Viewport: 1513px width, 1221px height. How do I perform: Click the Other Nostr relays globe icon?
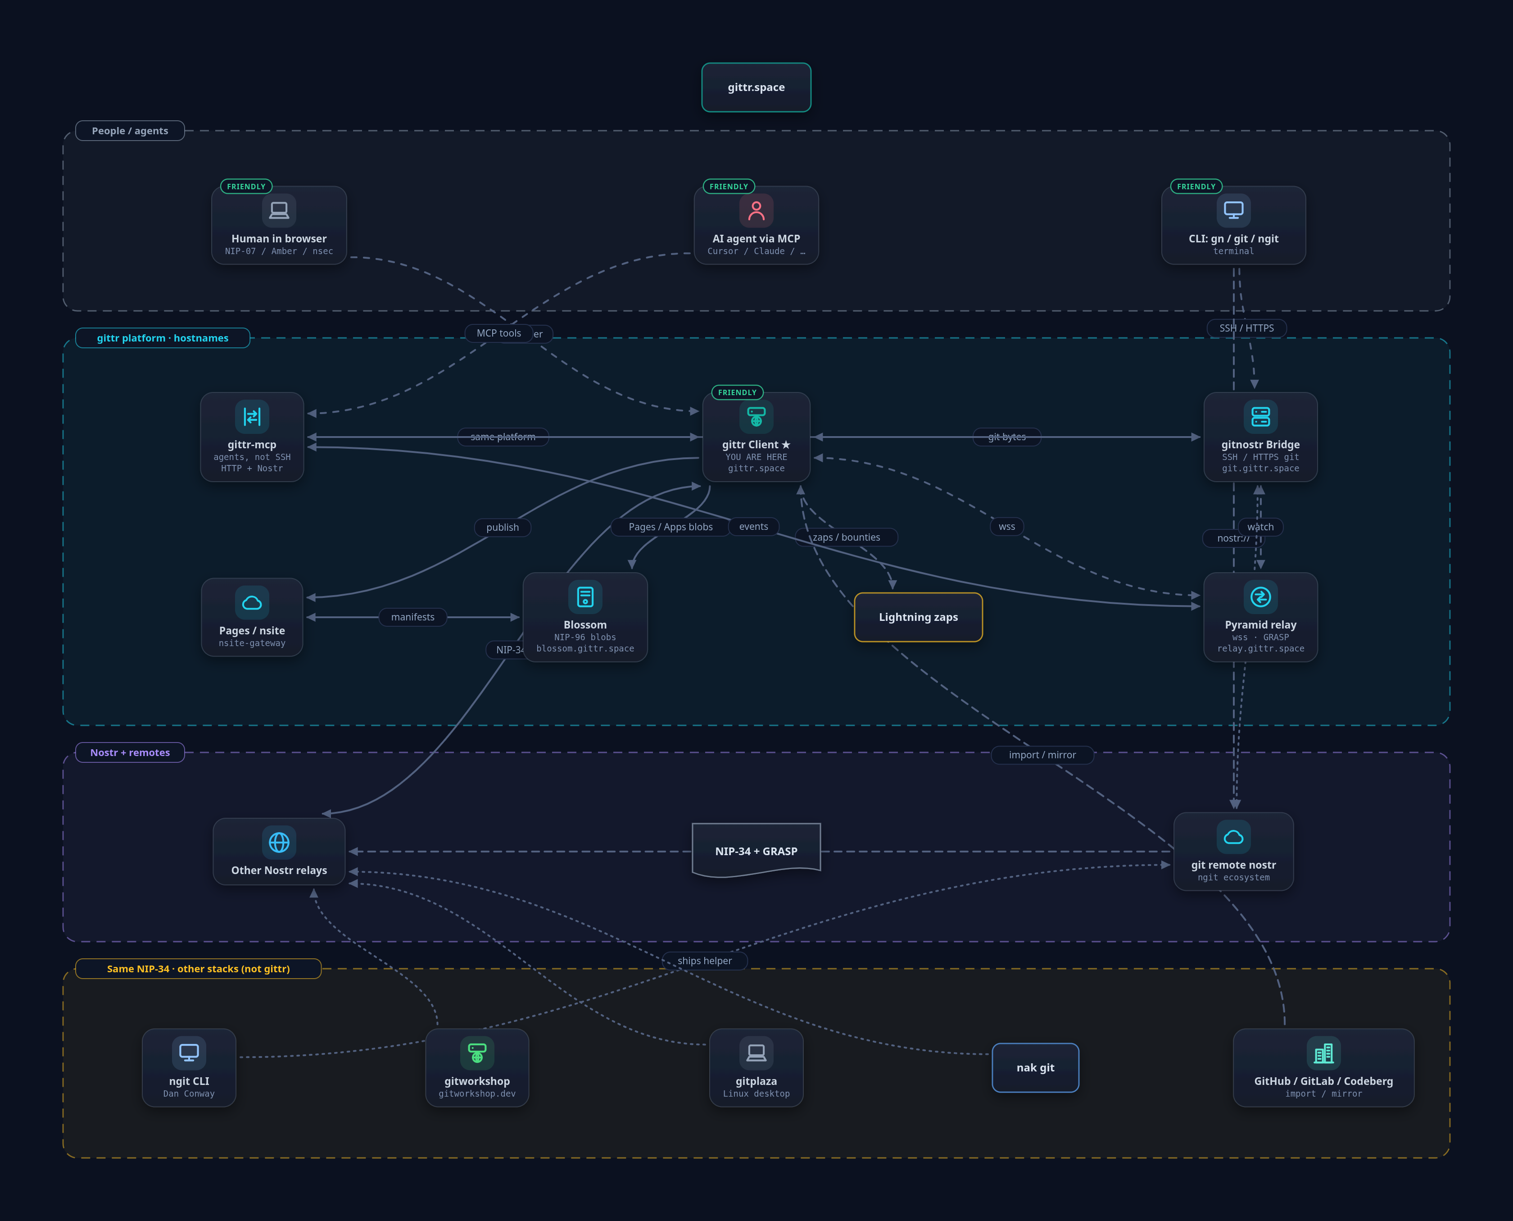coord(279,842)
